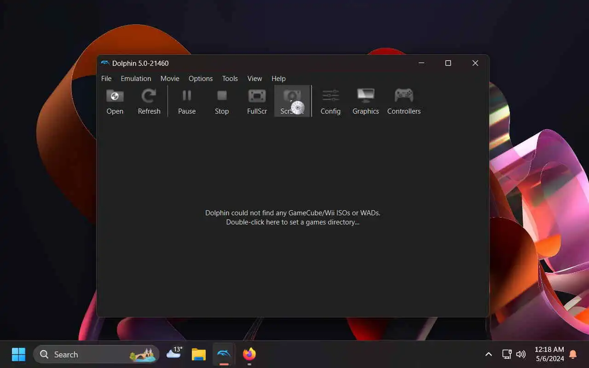The image size is (589, 368).
Task: Switch to Firefox from taskbar
Action: [249, 354]
